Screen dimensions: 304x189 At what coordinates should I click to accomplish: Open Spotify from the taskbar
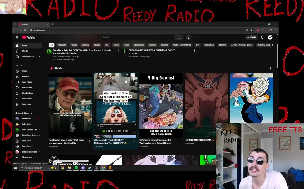click(76, 168)
